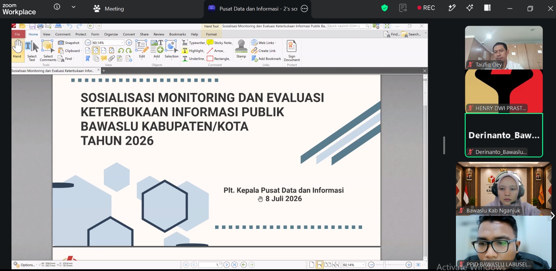Rotate view counterclockwise
This screenshot has width=556, height=271.
coord(121,51)
